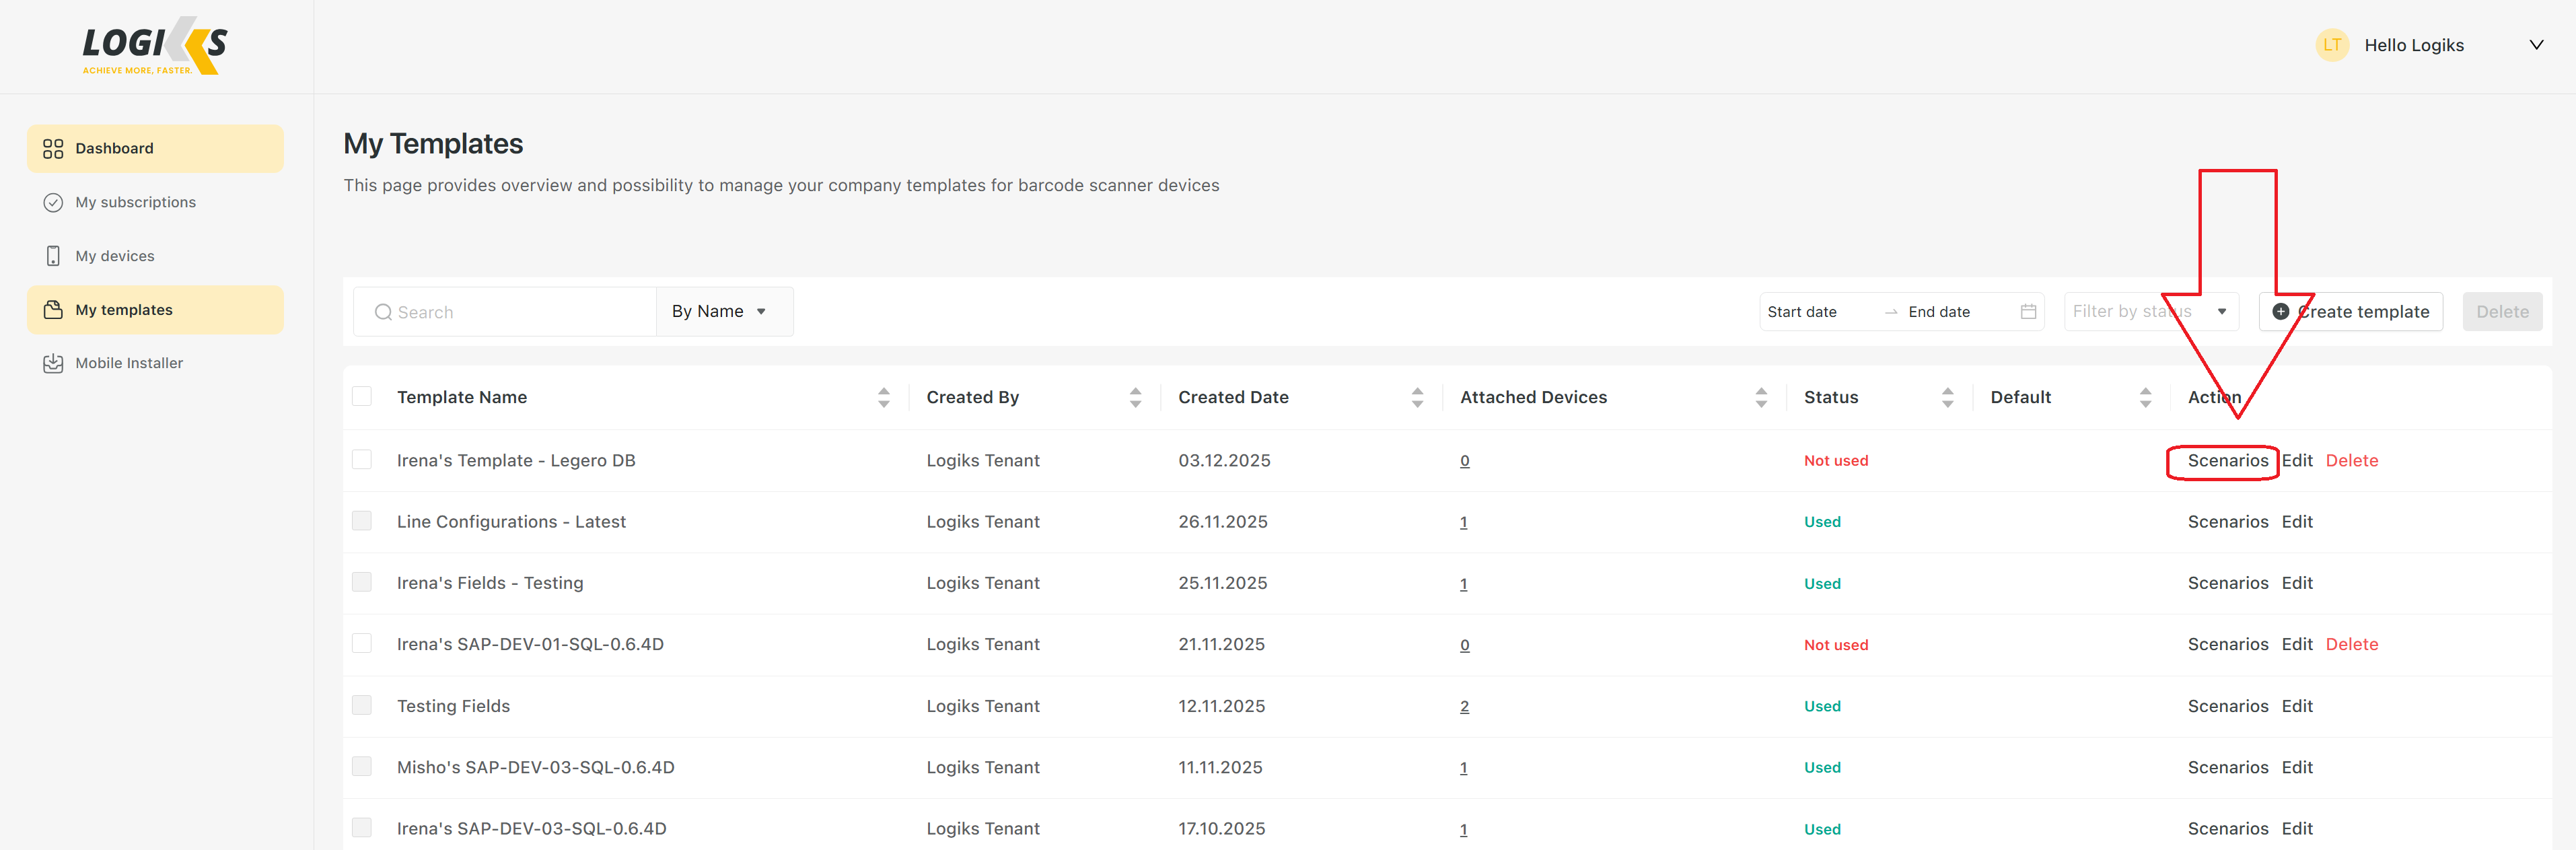Check Irena's Template - Legero DB row
This screenshot has height=850, width=2576.
362,460
